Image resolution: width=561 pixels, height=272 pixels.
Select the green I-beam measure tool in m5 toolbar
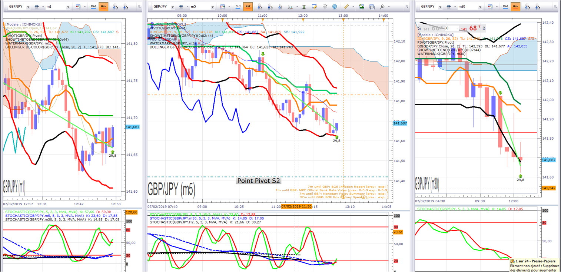304,7
